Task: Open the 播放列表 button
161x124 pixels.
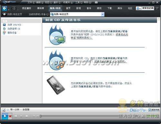Action: tap(154, 110)
